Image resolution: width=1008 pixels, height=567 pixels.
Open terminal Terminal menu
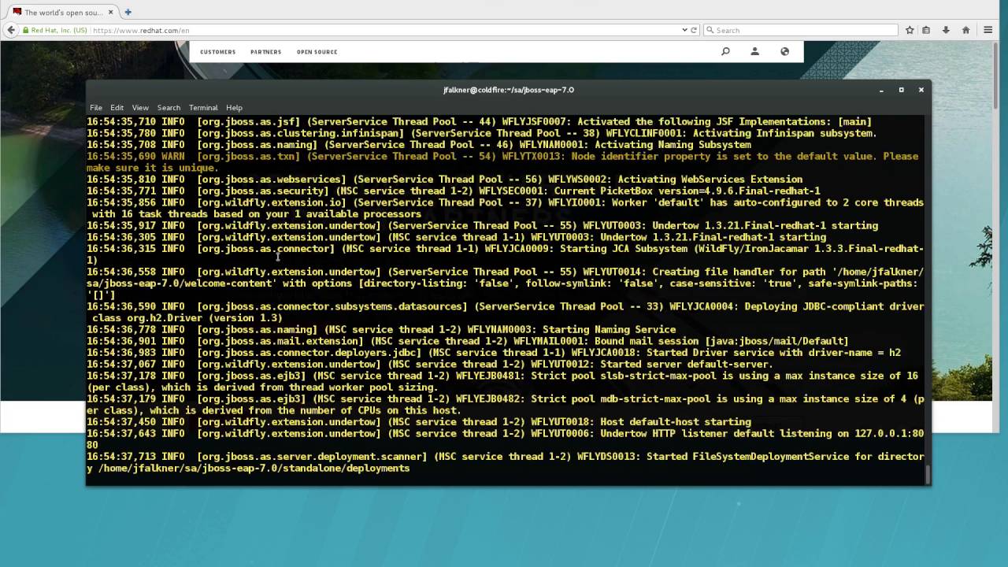(x=203, y=107)
